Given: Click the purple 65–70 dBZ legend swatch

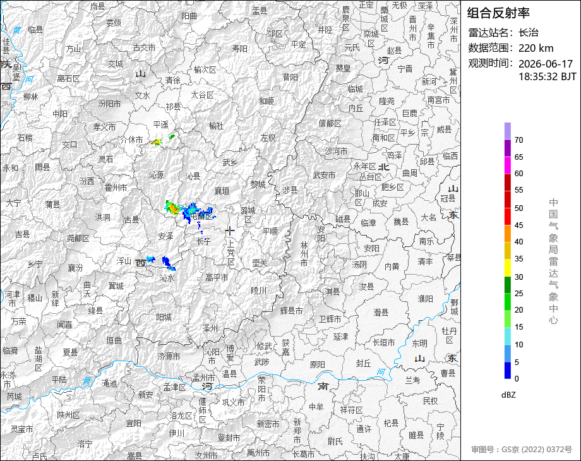Looking at the screenshot, I should click(507, 148).
